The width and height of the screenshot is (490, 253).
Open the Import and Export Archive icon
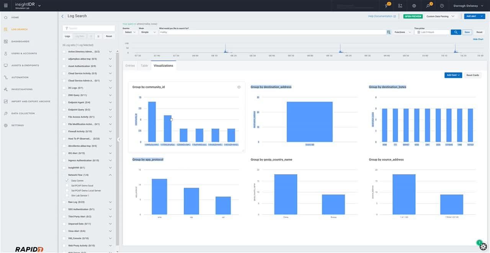point(6,102)
